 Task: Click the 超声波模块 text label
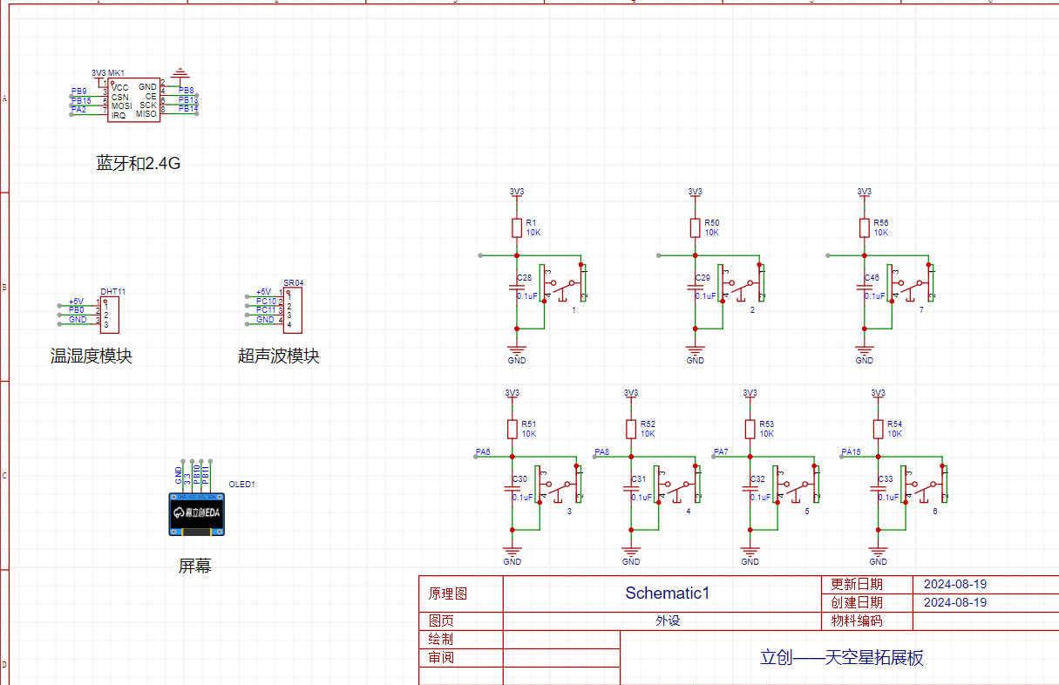click(x=278, y=356)
